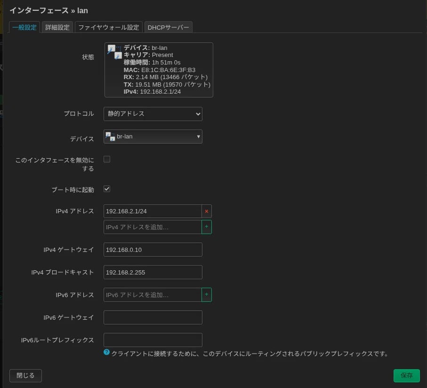Open the デバイス dropdown arrow
The image size is (427, 388).
point(198,137)
